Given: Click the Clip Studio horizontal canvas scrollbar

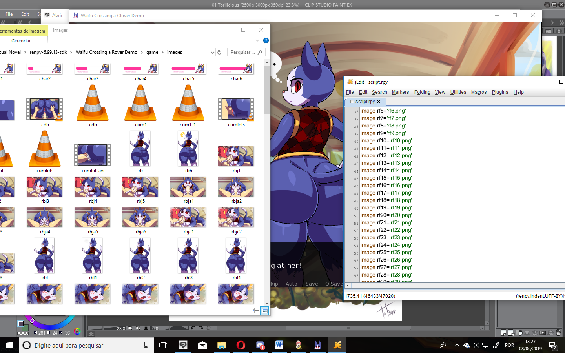Looking at the screenshot, I should coord(348,328).
